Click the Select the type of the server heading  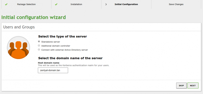62,36
